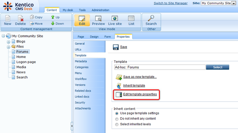Click the Move icon in Content management
This screenshot has width=238, height=133.
point(32,23)
